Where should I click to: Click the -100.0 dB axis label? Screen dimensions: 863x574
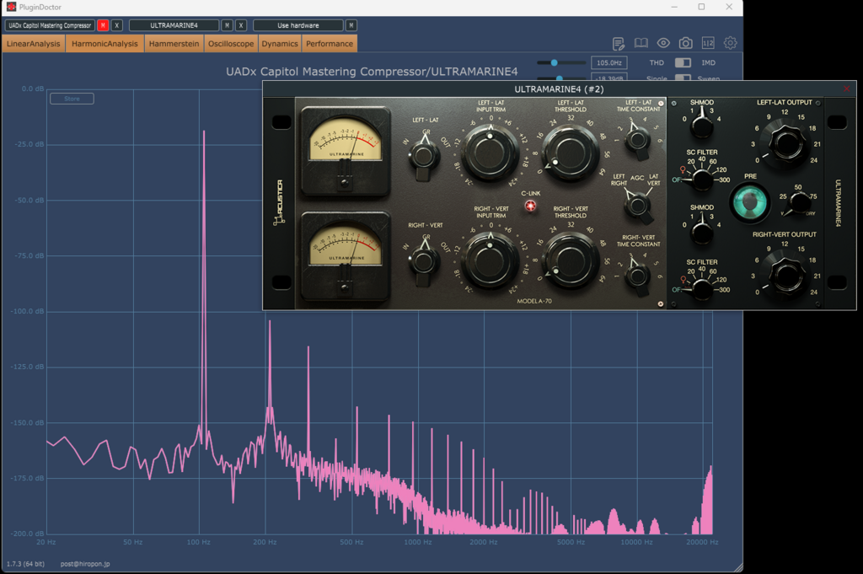click(x=28, y=312)
